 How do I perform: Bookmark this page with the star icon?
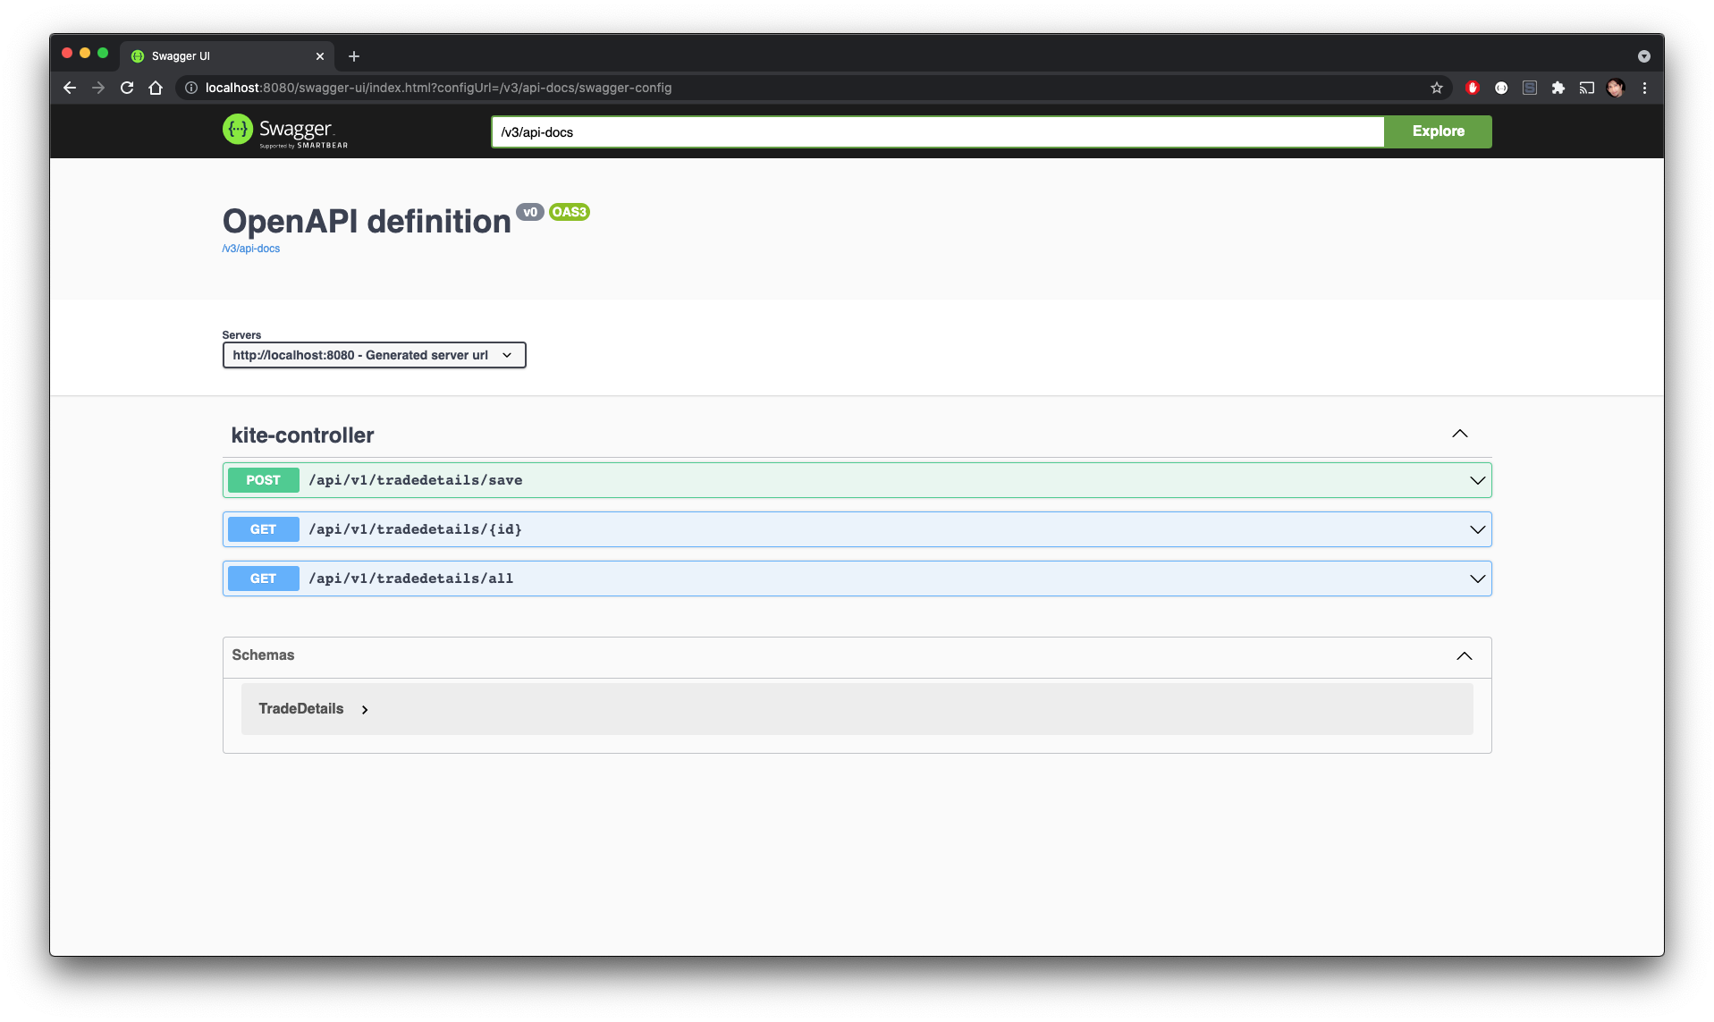(1437, 88)
